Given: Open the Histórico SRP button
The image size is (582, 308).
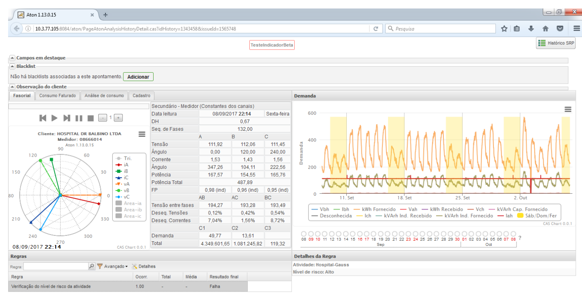Looking at the screenshot, I should 556,43.
